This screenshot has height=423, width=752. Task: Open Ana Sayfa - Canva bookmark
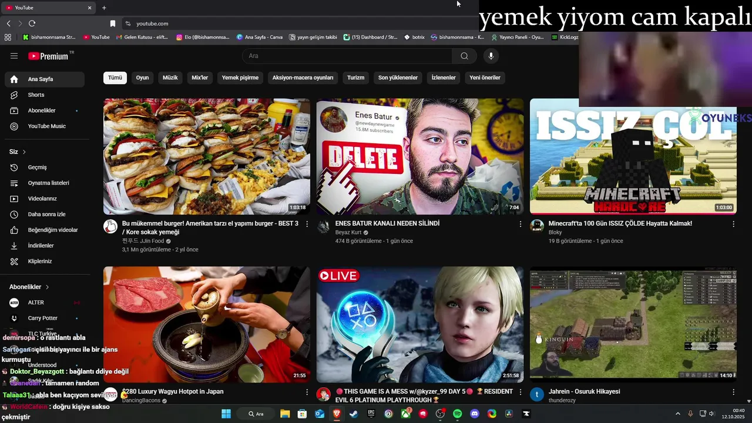(259, 37)
